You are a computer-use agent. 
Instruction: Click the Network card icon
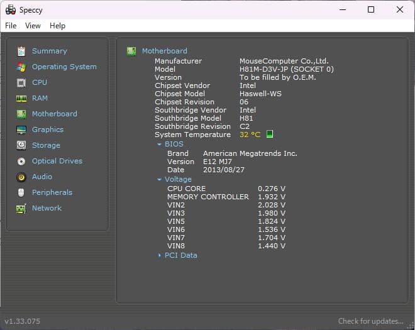[x=21, y=209]
